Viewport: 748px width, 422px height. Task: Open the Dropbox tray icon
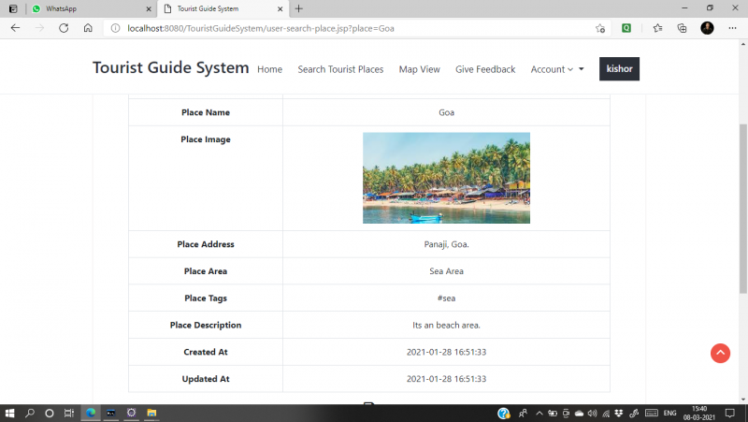tap(619, 413)
